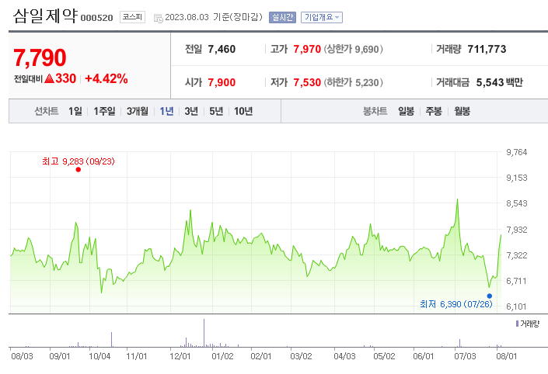548x374 pixels.
Task: Click the 08/03 date axis label
Action: [22, 356]
